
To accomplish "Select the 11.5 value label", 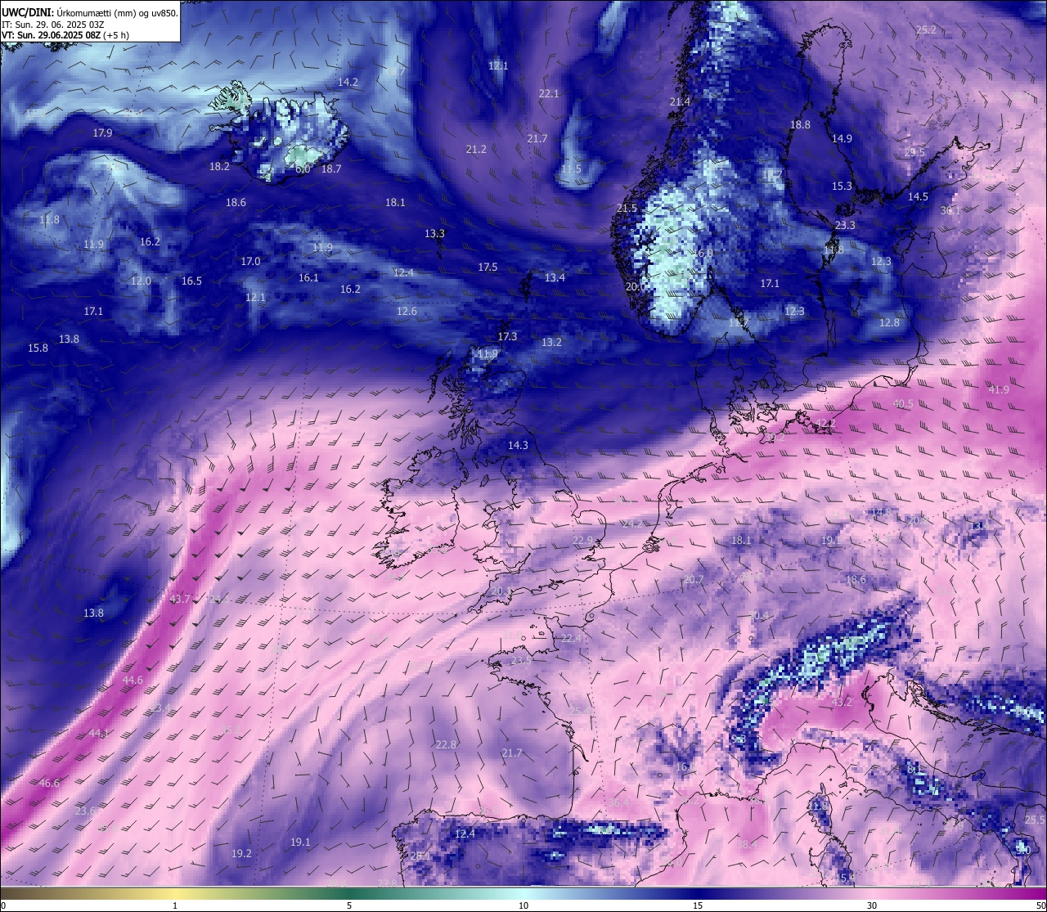I will click(571, 169).
